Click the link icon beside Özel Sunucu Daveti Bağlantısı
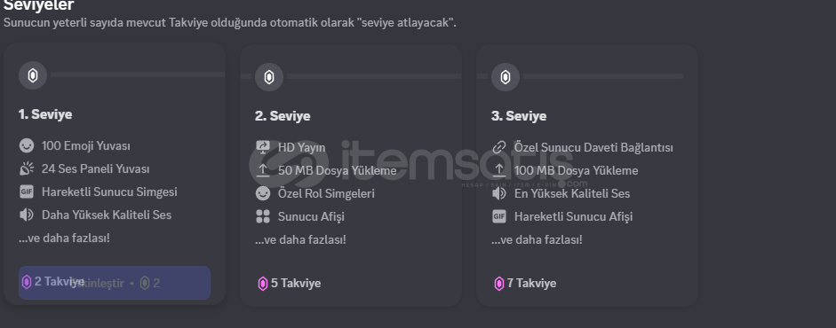This screenshot has height=328, width=836. coord(498,147)
